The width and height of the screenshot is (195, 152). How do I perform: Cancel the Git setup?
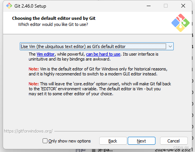coord(174,141)
